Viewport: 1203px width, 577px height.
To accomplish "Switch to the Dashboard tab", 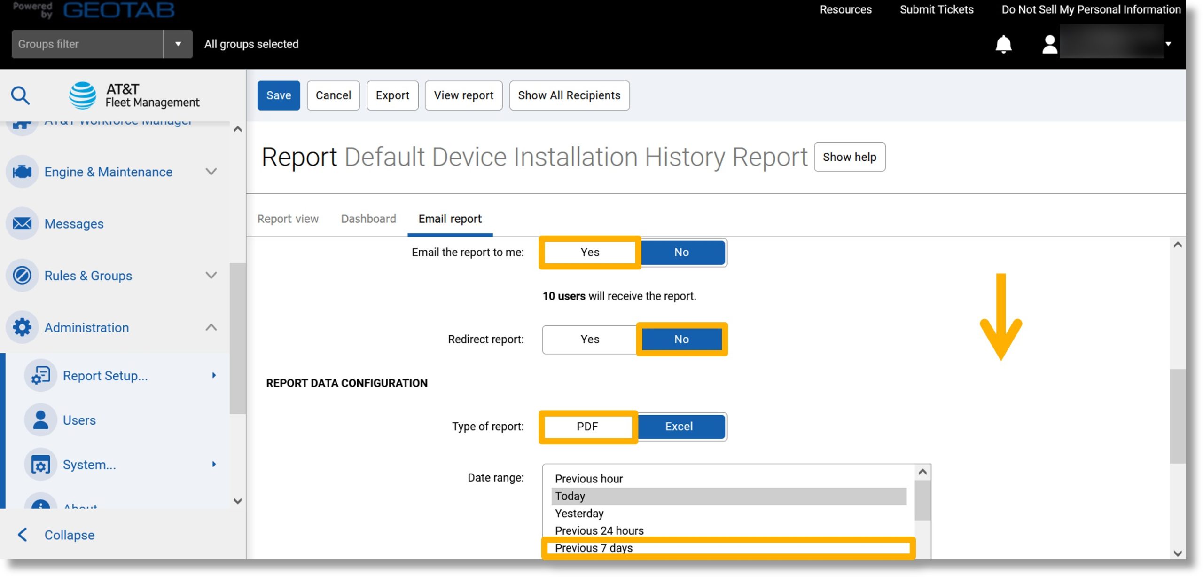I will tap(368, 218).
